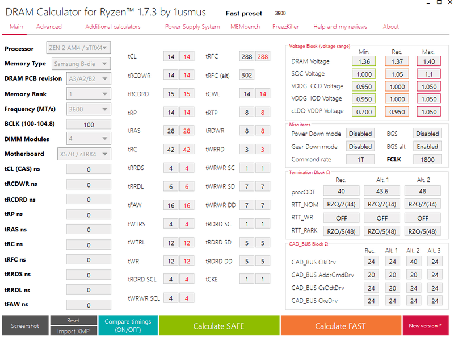Click the Import XMP button
This screenshot has width=454, height=340.
(x=74, y=331)
